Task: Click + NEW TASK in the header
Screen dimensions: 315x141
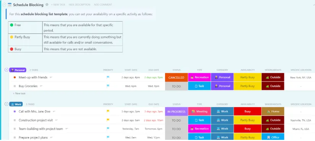Action: 58,5
